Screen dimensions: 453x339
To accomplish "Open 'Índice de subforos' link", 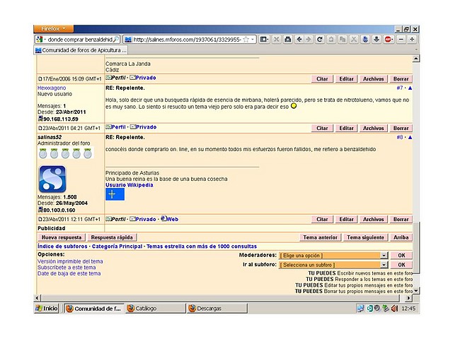I will click(62, 246).
